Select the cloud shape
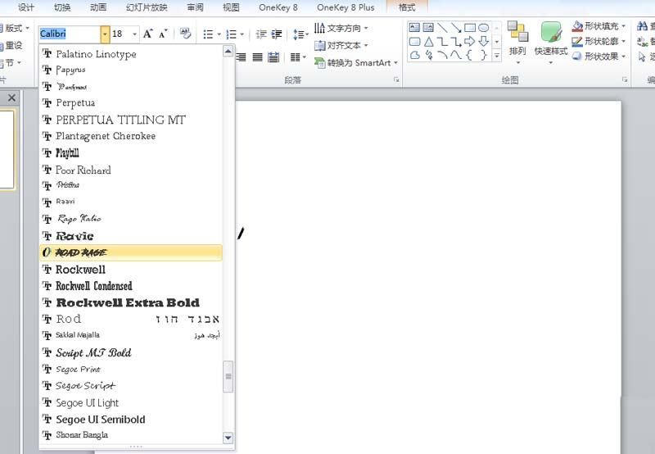The image size is (655, 454). [x=414, y=55]
